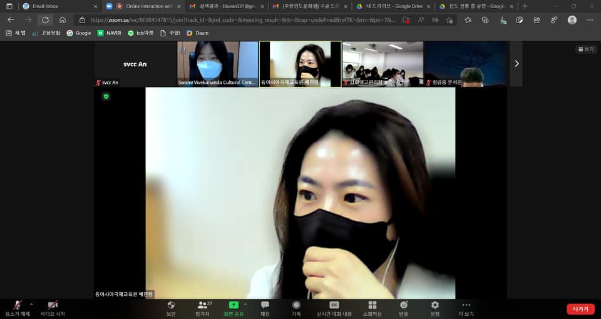Click the green Share Screen (화면 공유) icon
Viewport: 601px width, 319px height.
coord(234,305)
